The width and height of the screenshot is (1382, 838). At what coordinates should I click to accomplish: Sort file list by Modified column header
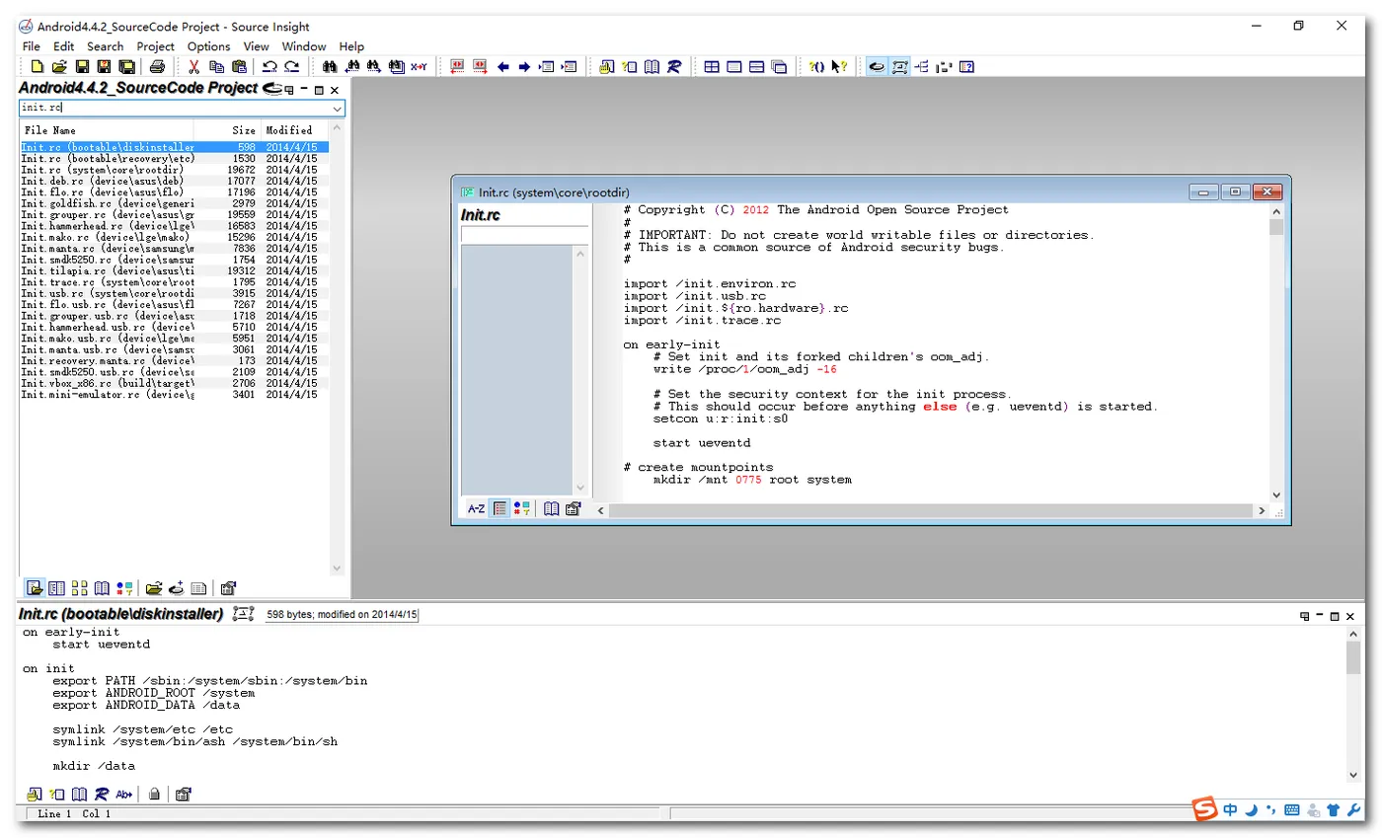(x=294, y=130)
